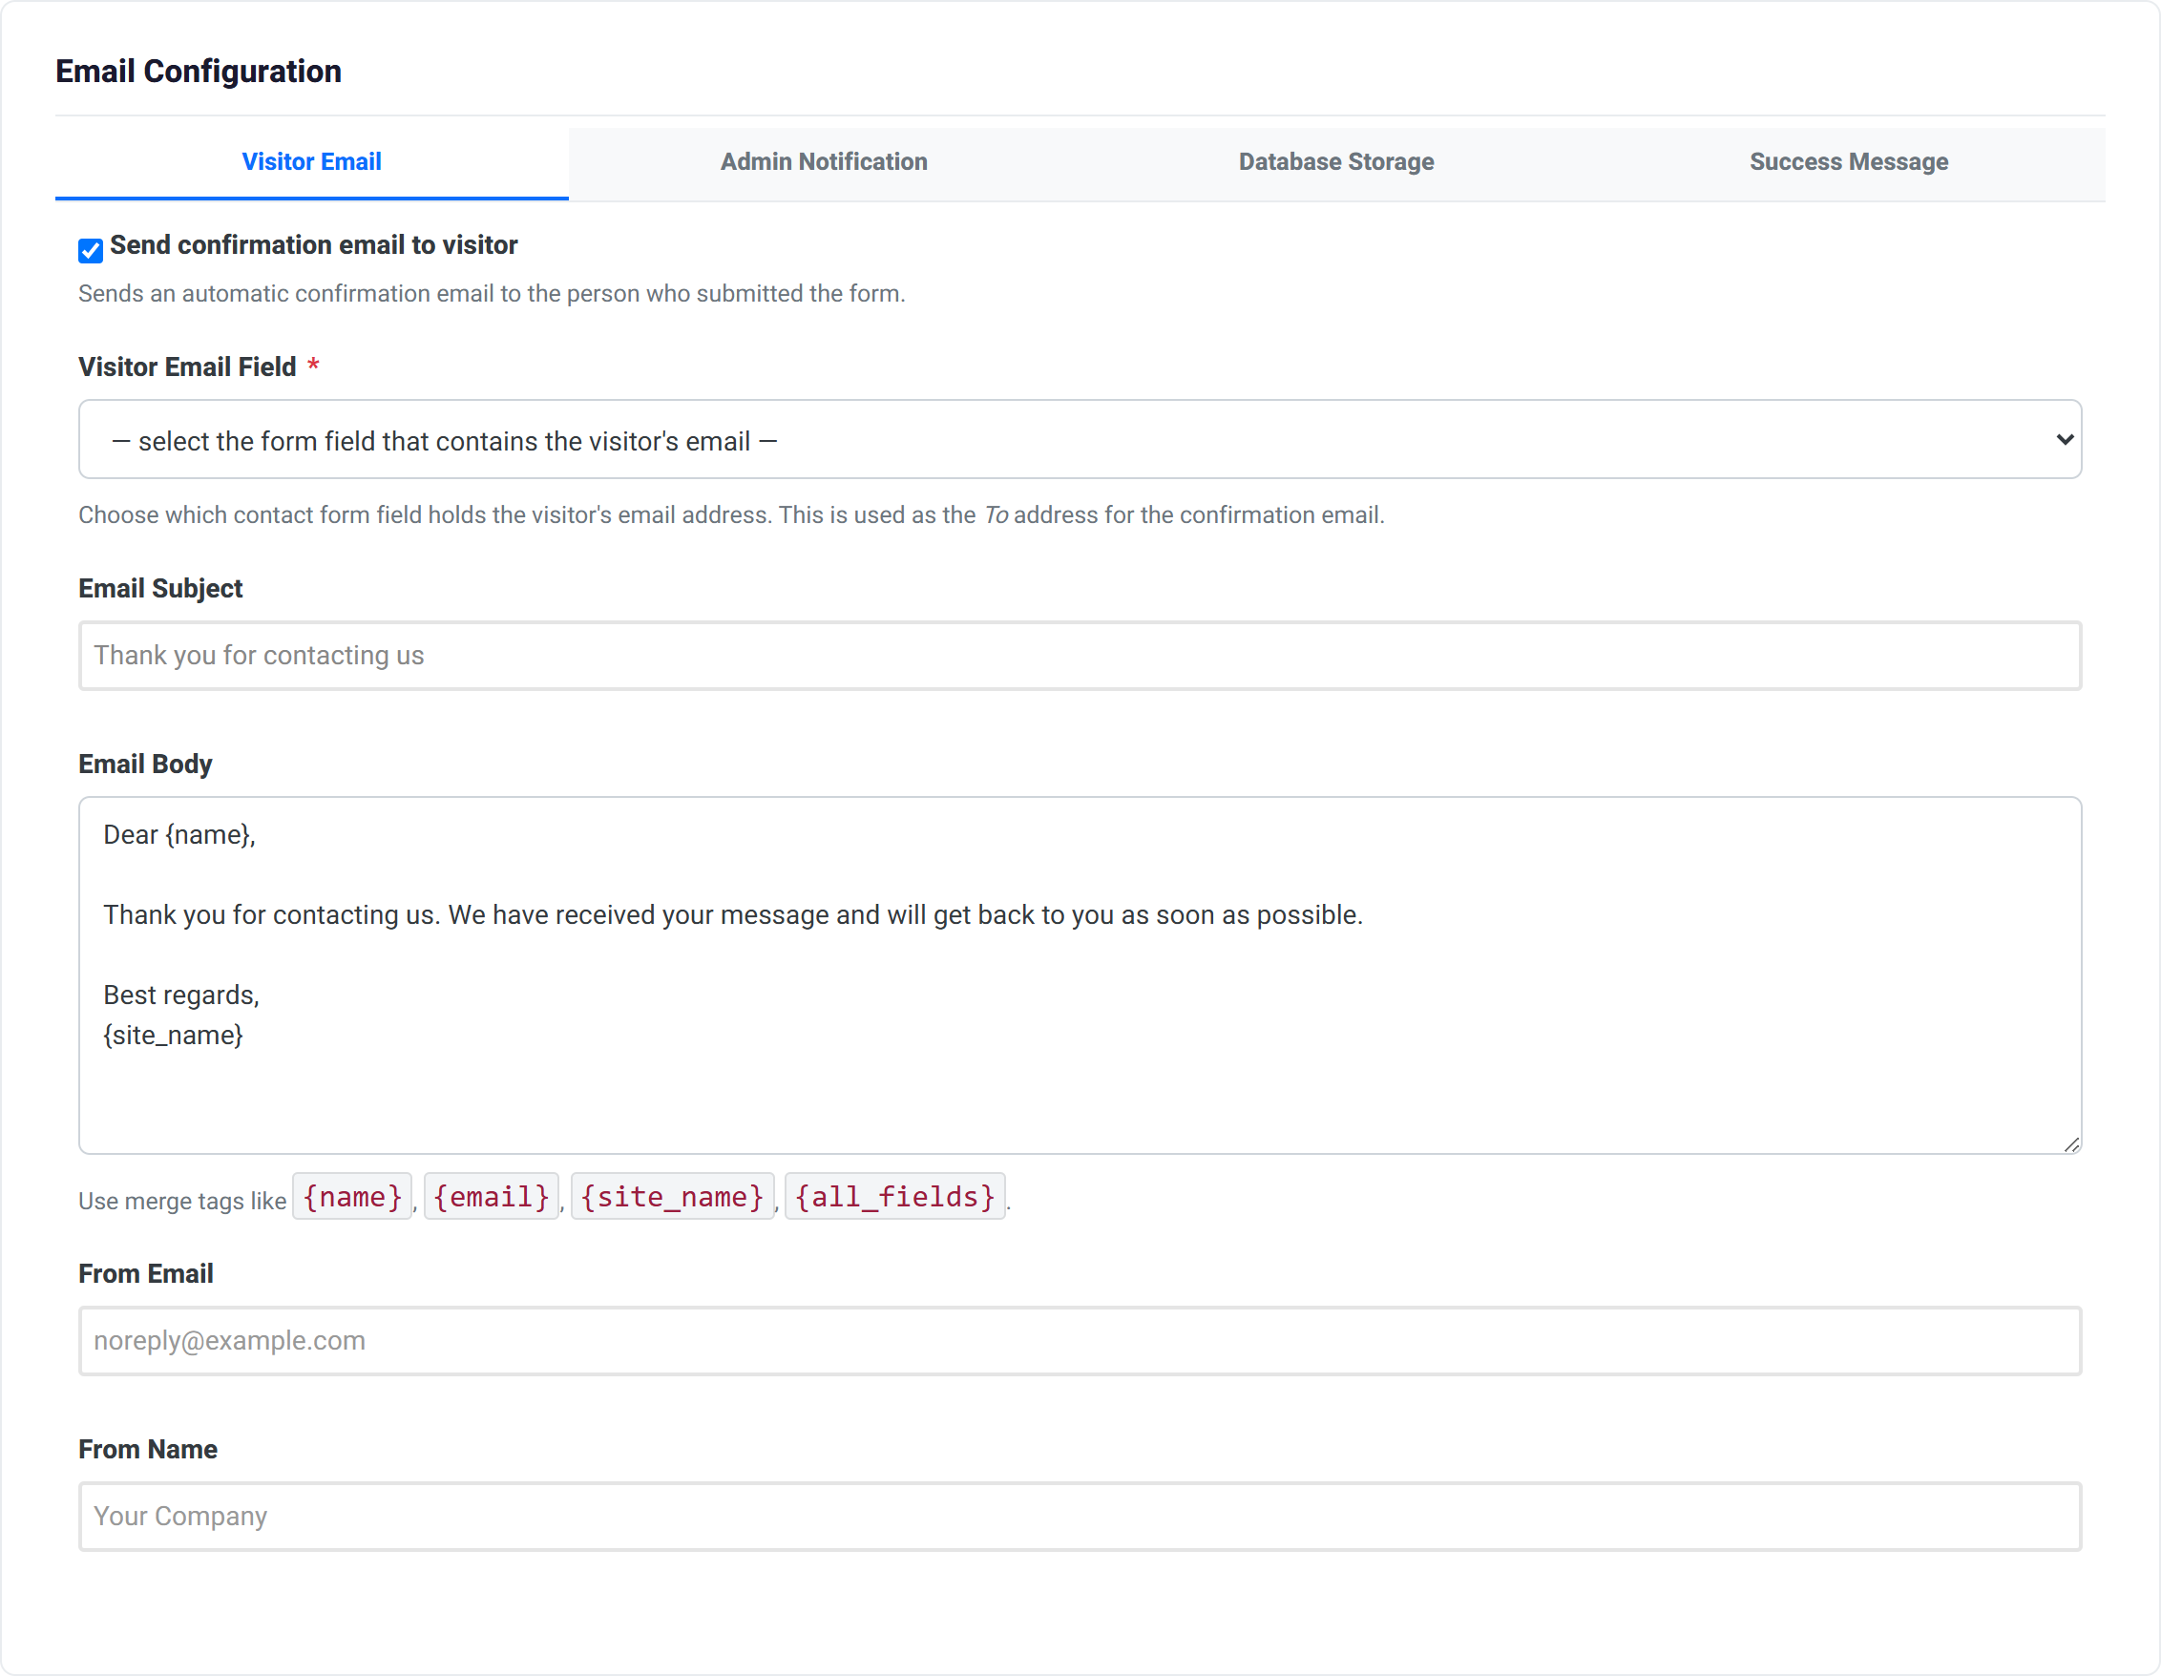The width and height of the screenshot is (2161, 1676).
Task: Click inside the Email Body textarea
Action: coord(1080,975)
